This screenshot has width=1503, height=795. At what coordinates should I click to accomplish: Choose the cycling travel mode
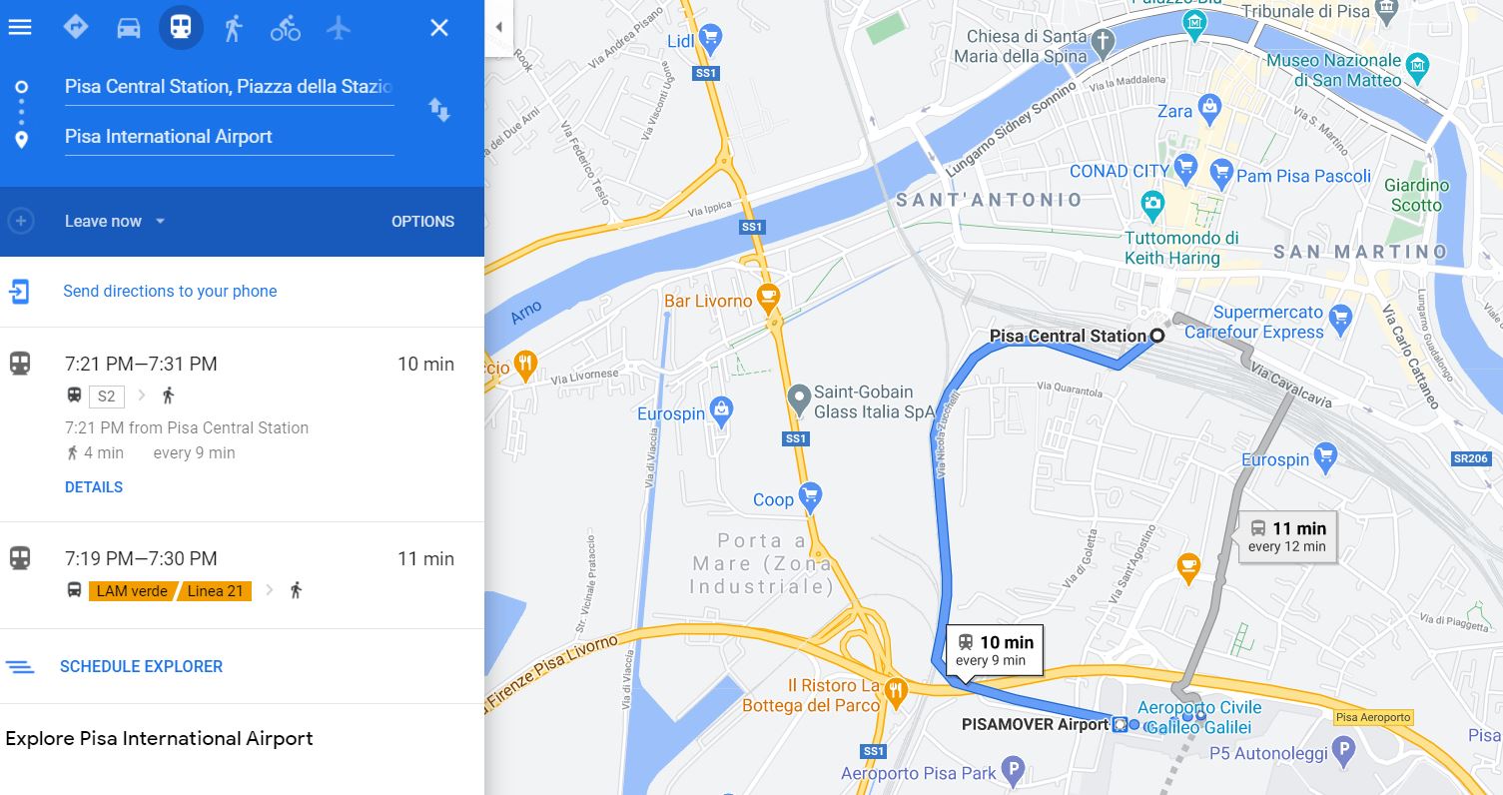click(286, 28)
